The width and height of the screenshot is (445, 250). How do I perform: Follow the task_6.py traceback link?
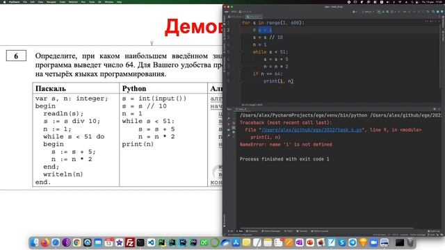click(311, 130)
